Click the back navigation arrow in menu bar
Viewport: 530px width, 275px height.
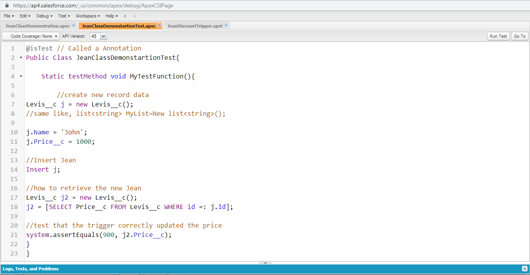click(x=125, y=16)
